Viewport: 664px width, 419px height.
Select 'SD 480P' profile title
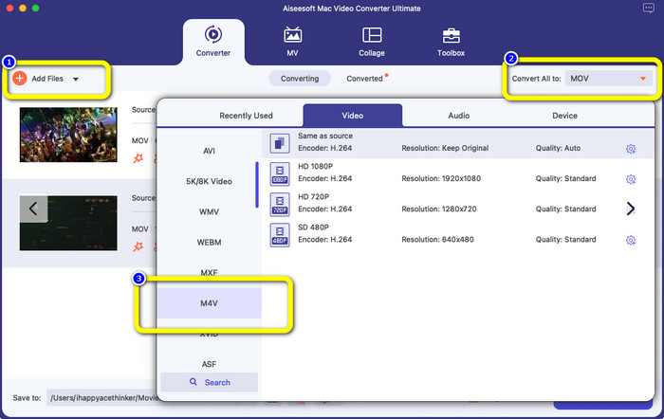pos(313,228)
